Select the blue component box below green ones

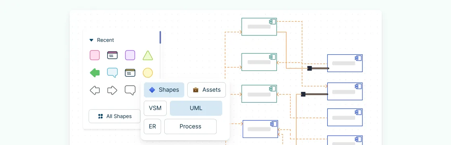261,129
